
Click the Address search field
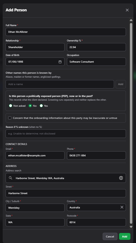point(66,178)
